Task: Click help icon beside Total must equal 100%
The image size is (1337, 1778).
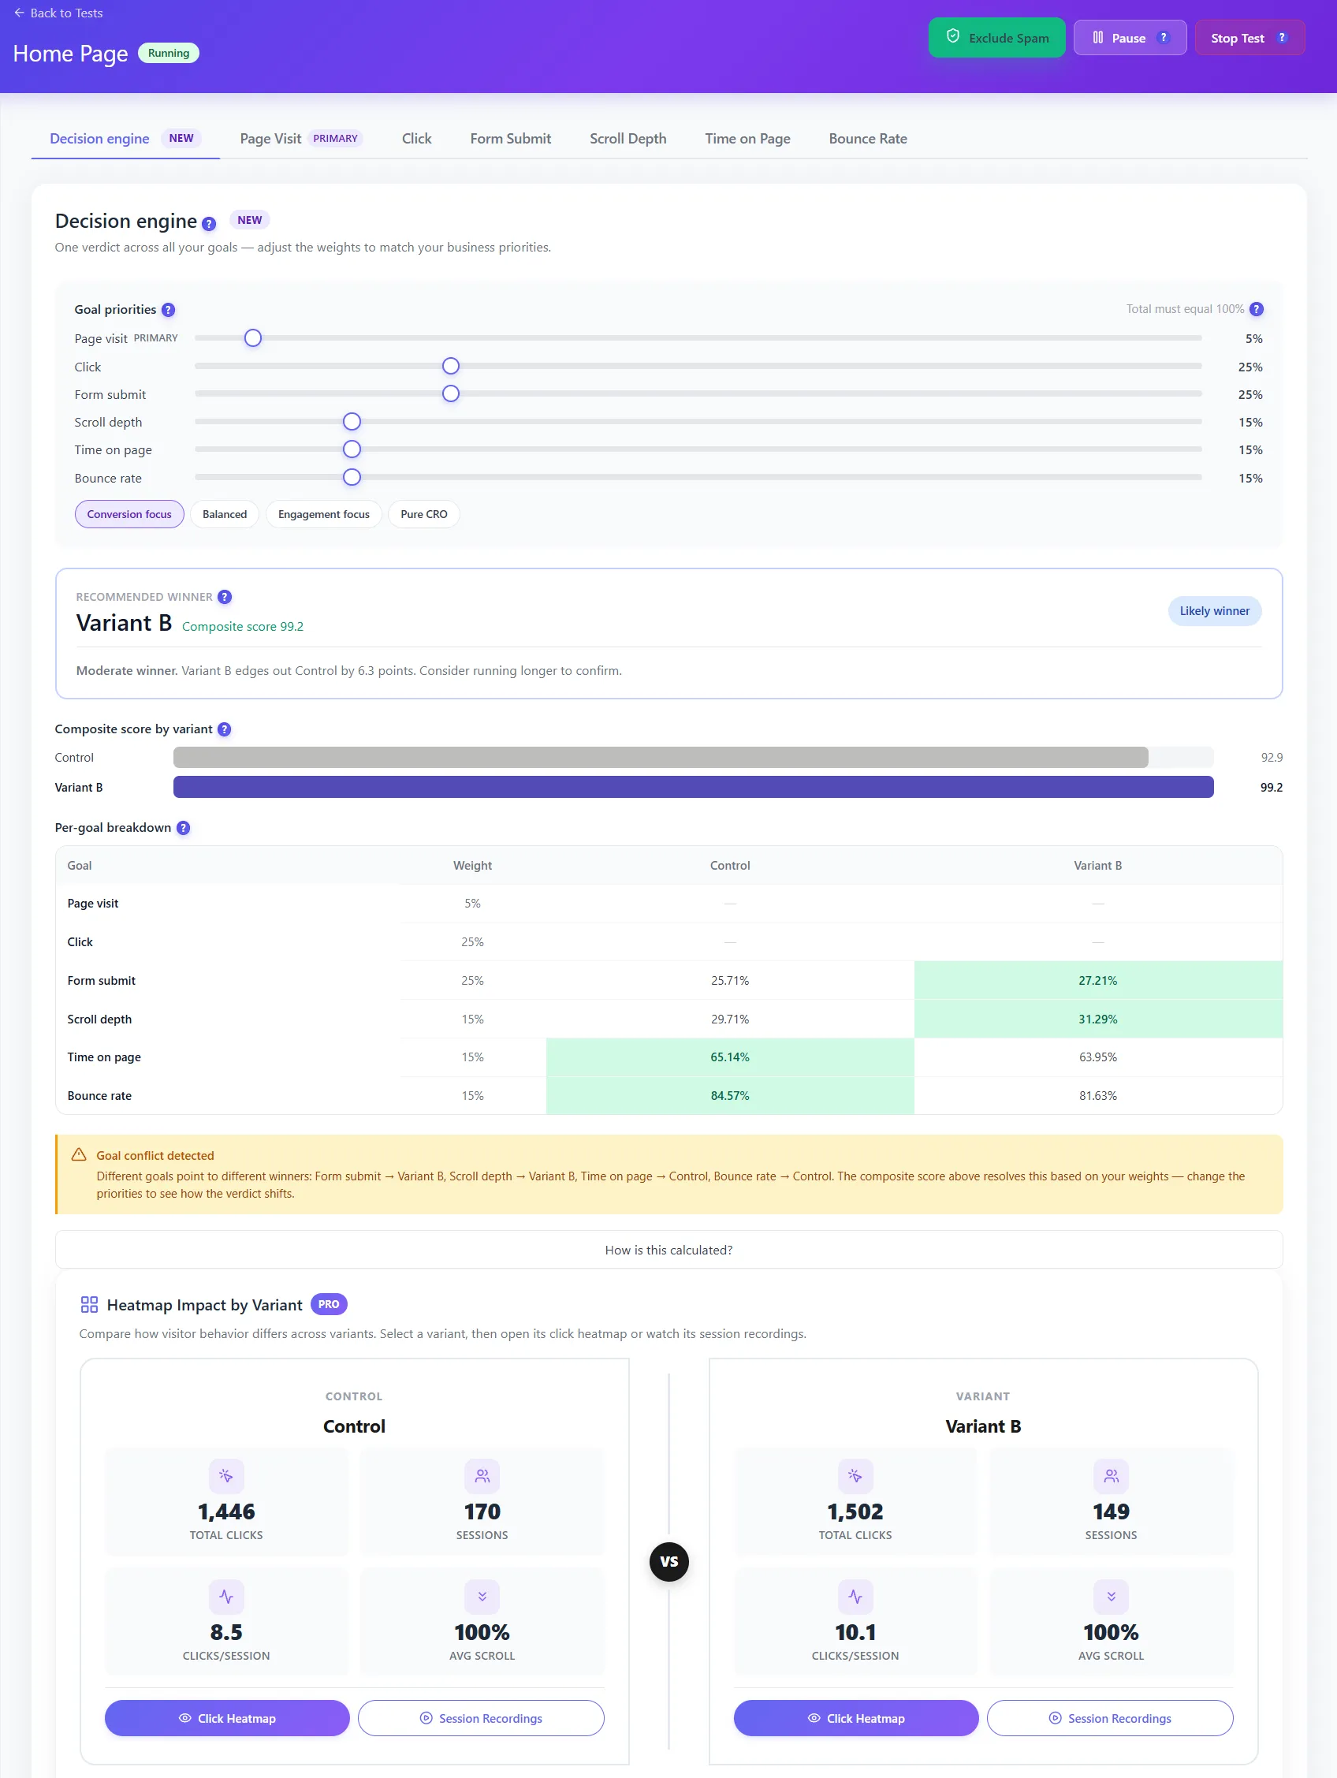Action: (x=1257, y=308)
